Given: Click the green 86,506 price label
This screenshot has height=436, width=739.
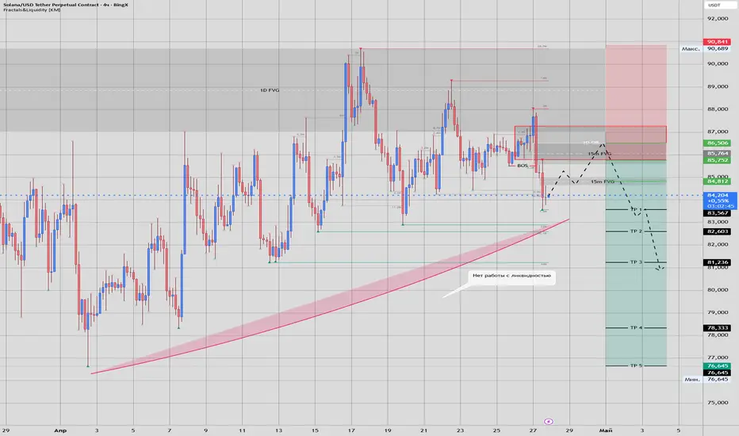Looking at the screenshot, I should click(x=717, y=143).
